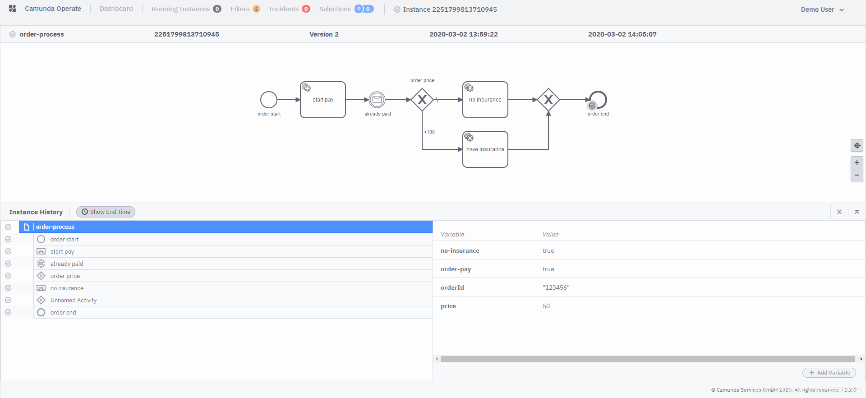
Task: Open the Demo User dropdown
Action: pyautogui.click(x=822, y=9)
